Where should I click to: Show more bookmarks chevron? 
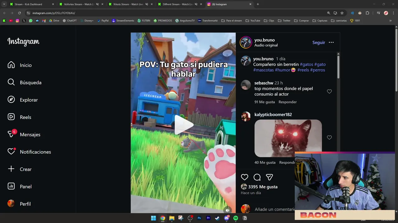tap(391, 21)
